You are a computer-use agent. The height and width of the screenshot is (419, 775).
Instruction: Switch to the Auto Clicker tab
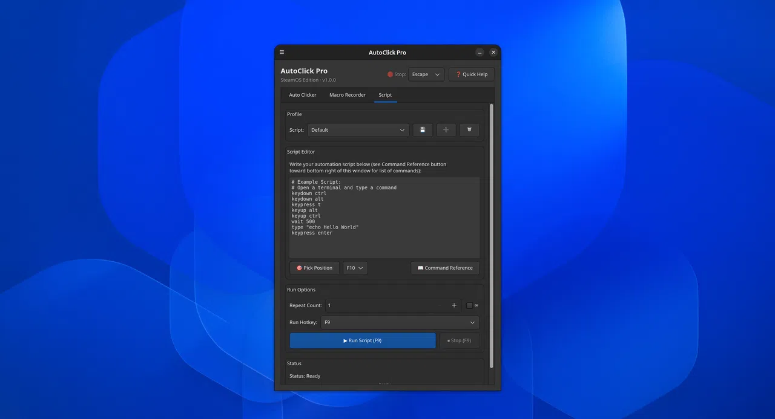pos(303,95)
